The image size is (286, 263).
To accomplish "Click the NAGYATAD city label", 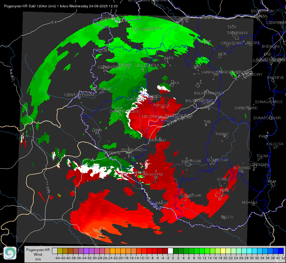I will pos(153,174).
